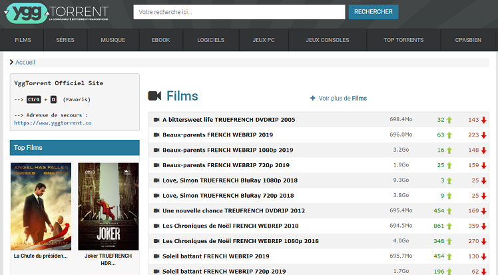The height and width of the screenshot is (275, 498).
Task: Click red leech arrow next to 223
Action: tap(484, 135)
